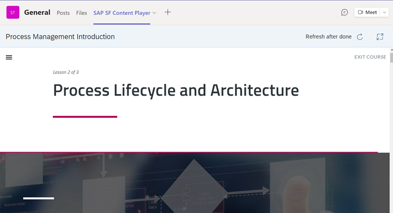
Task: Click the Refresh after done label
Action: pos(329,37)
